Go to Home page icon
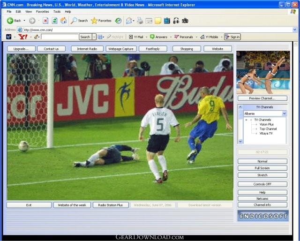The height and width of the screenshot is (241, 300). 64,21
